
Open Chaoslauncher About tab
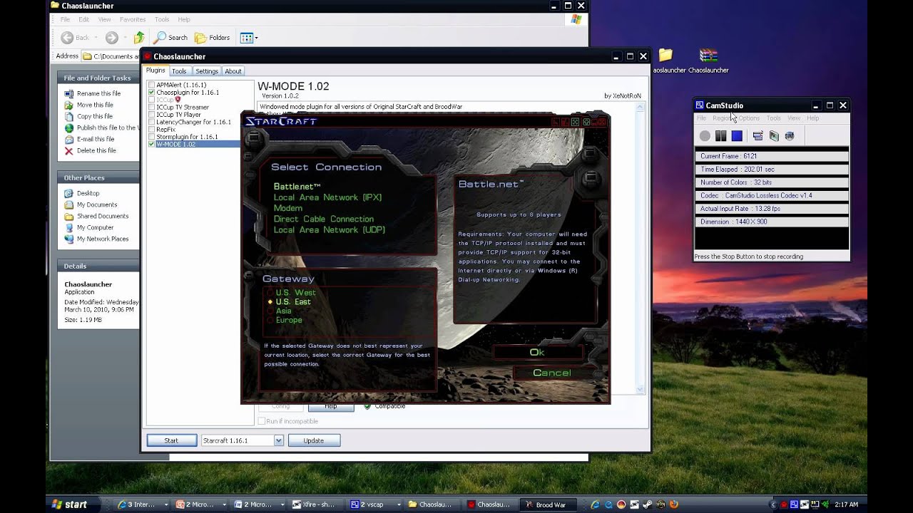[233, 71]
